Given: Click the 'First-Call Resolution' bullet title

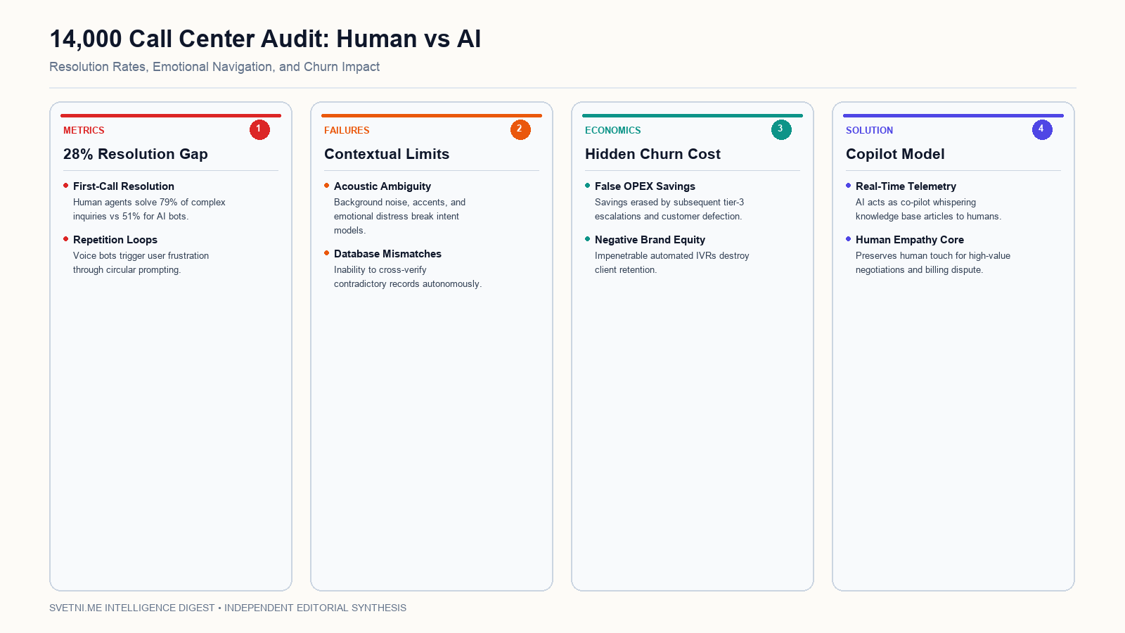Looking at the screenshot, I should coord(124,186).
